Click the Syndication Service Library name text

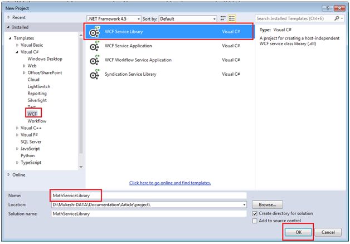coord(130,74)
